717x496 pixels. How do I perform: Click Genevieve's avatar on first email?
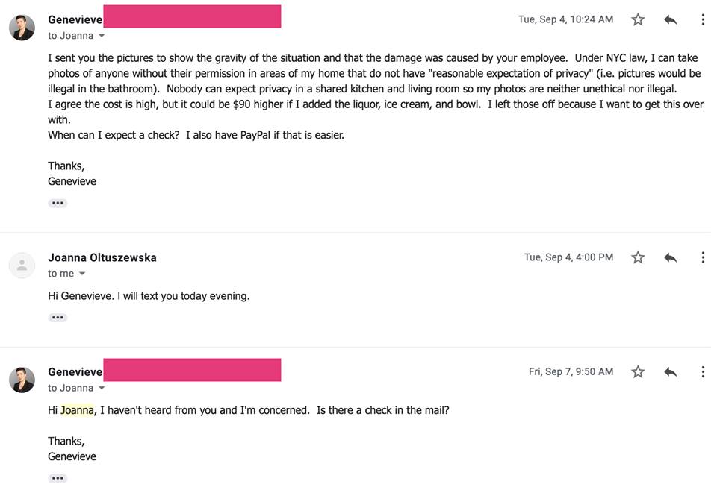[22, 28]
